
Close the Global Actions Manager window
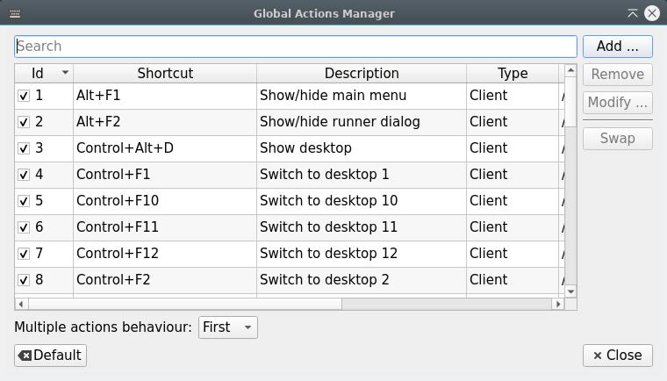tap(652, 13)
